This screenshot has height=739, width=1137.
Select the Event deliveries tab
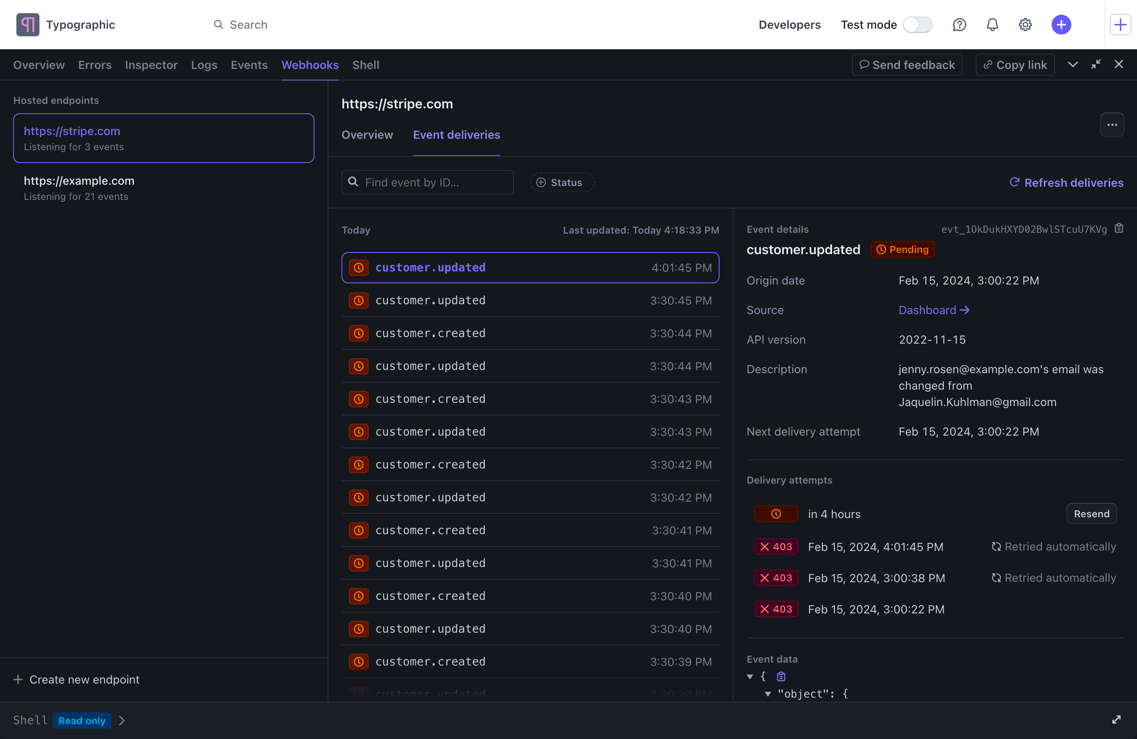456,134
